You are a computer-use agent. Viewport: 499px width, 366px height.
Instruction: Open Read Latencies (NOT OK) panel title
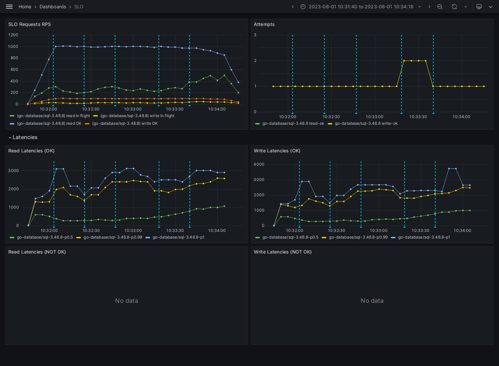coord(37,252)
